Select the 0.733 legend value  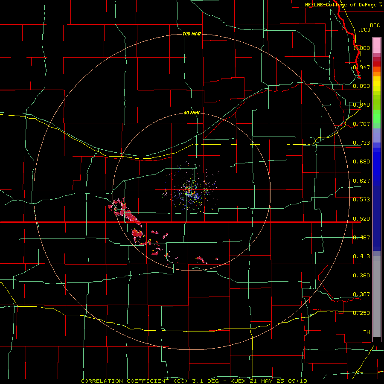361,143
